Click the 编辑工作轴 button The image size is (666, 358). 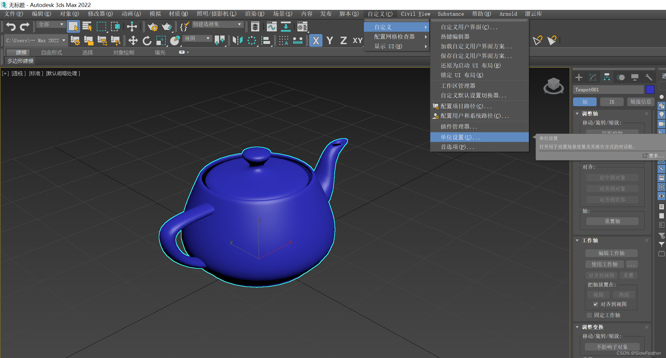pyautogui.click(x=611, y=253)
